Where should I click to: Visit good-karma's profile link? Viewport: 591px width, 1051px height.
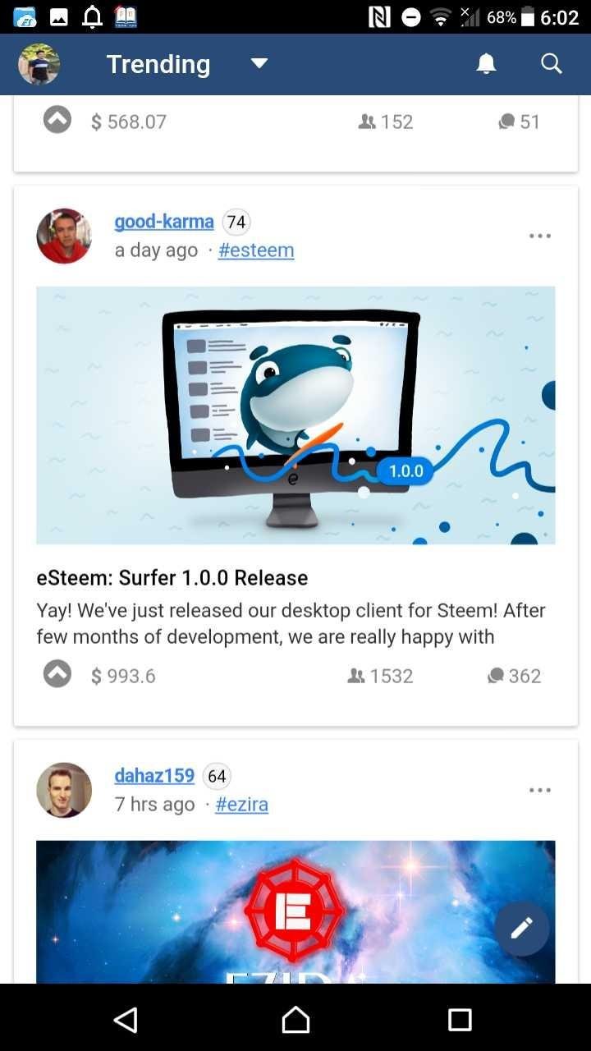[164, 222]
